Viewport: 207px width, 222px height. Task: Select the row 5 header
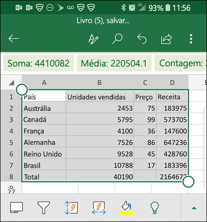(x=11, y=143)
